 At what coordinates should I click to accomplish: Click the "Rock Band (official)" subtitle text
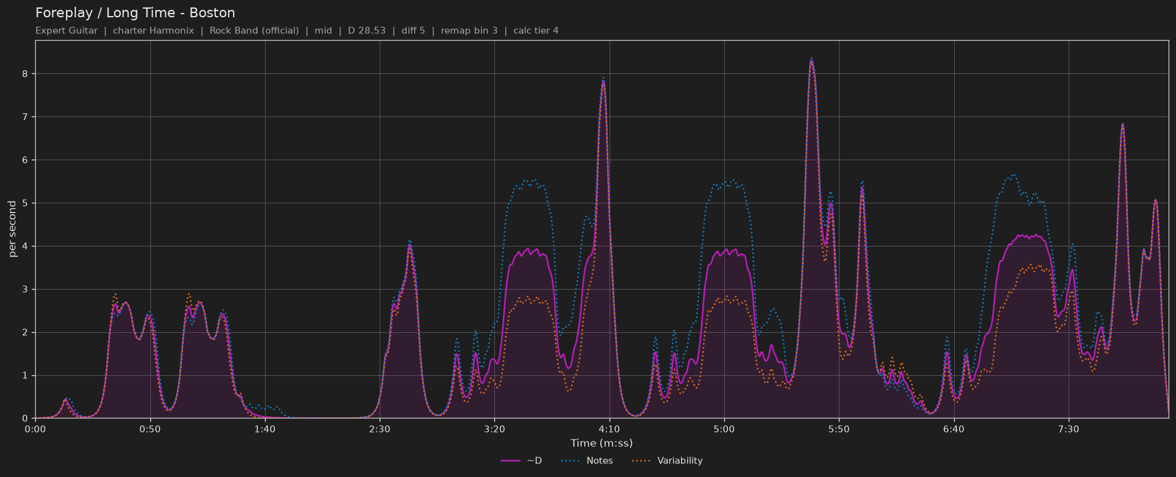(254, 31)
